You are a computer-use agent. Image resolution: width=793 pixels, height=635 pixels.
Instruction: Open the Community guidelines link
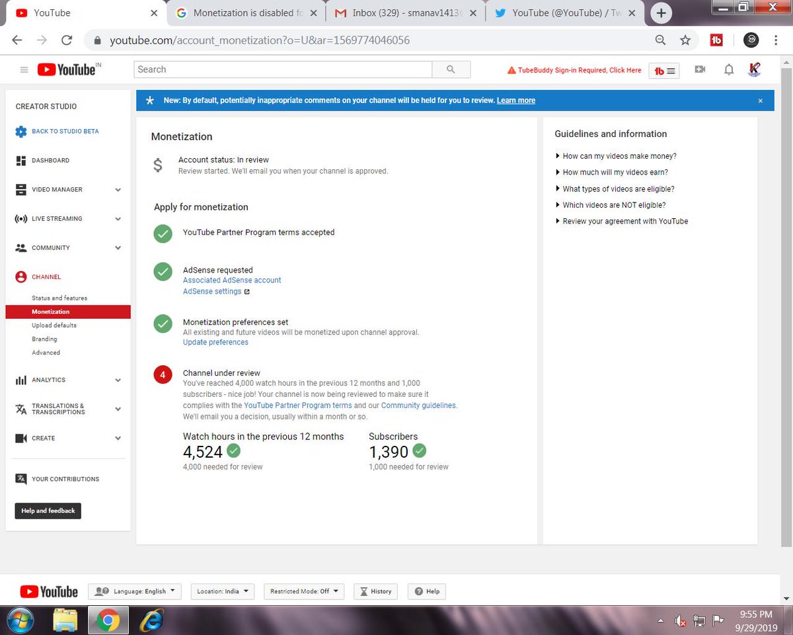[x=418, y=405]
